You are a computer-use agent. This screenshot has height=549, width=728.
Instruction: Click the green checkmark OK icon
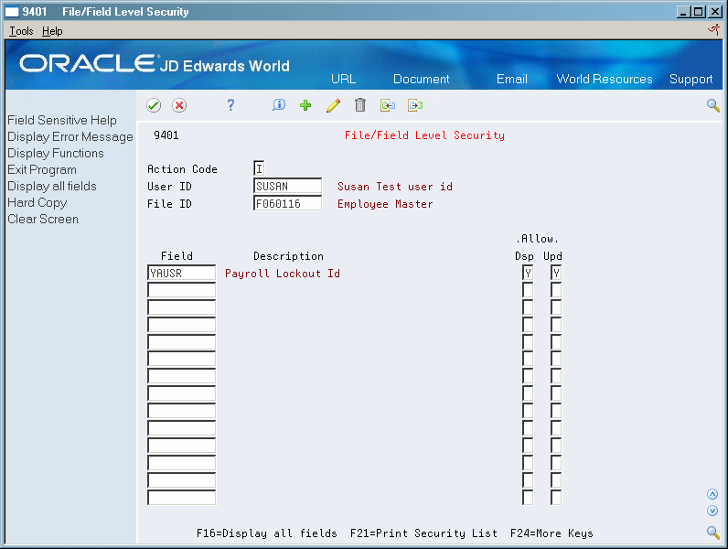[x=154, y=105]
